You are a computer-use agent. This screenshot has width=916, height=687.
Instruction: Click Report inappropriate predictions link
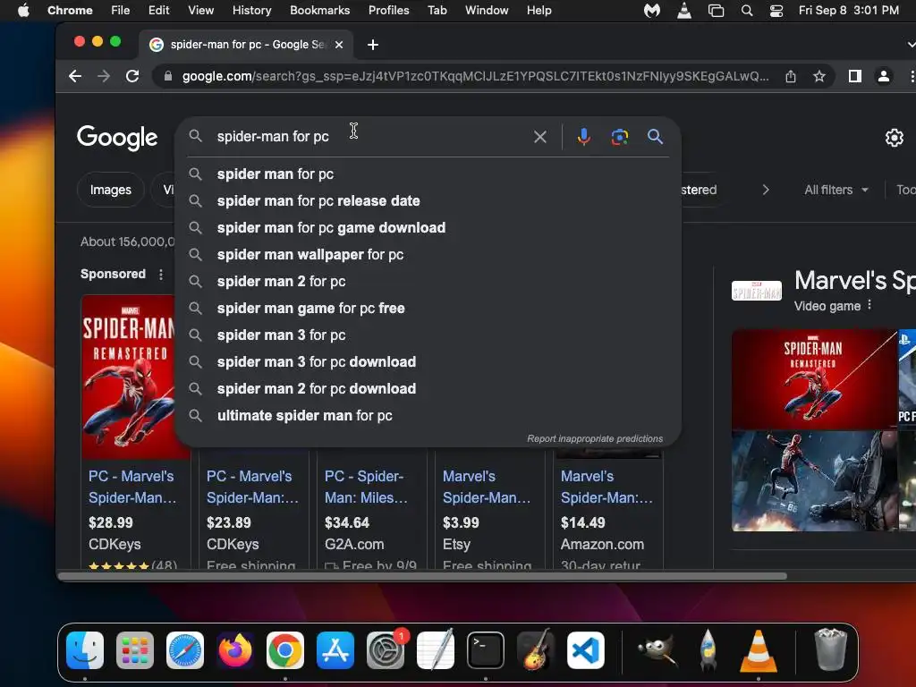coord(595,438)
